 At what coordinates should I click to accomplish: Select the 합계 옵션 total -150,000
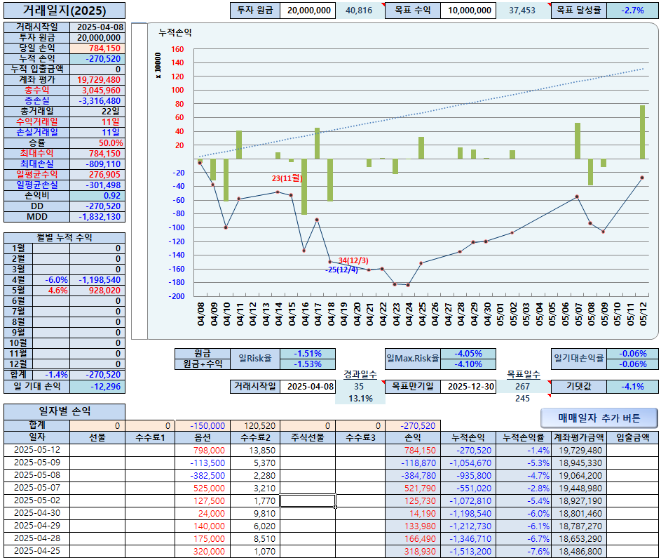click(203, 426)
